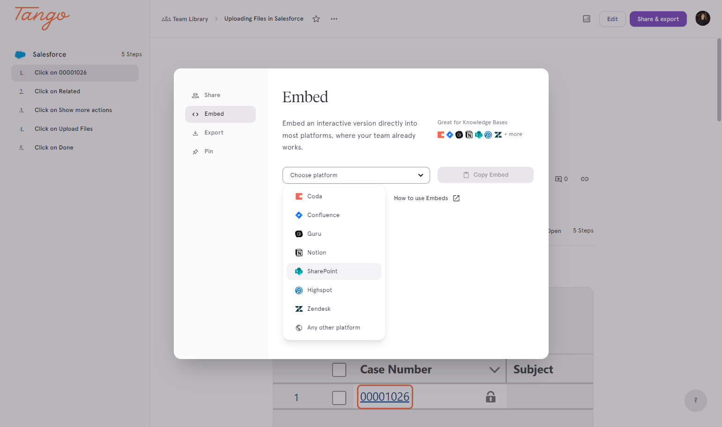Click the SharePoint logo in Knowledge Bases row
The height and width of the screenshot is (427, 722).
478,135
